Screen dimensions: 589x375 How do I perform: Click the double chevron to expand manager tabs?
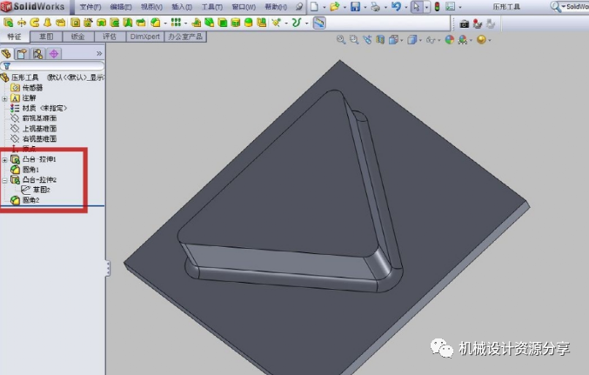(x=99, y=53)
